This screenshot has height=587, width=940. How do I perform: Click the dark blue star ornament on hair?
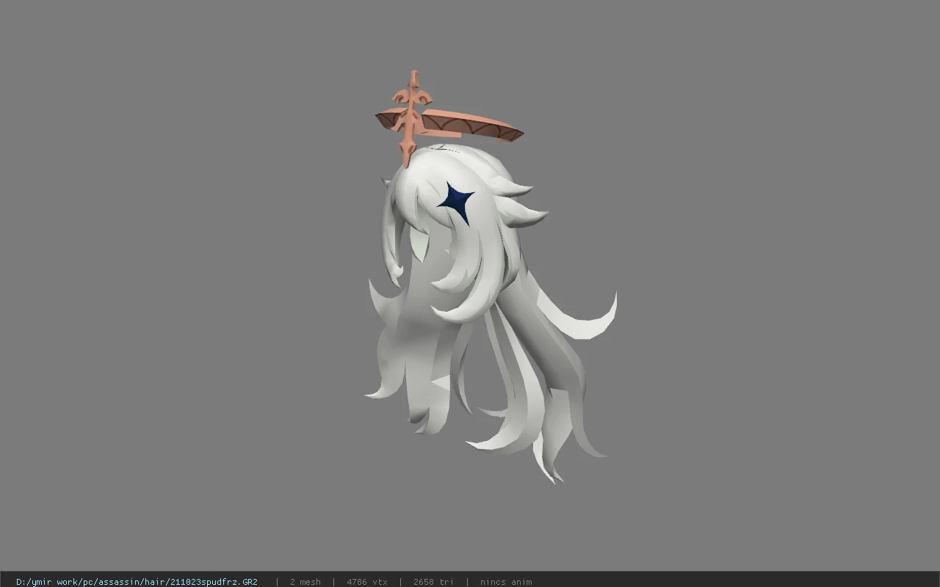(457, 201)
